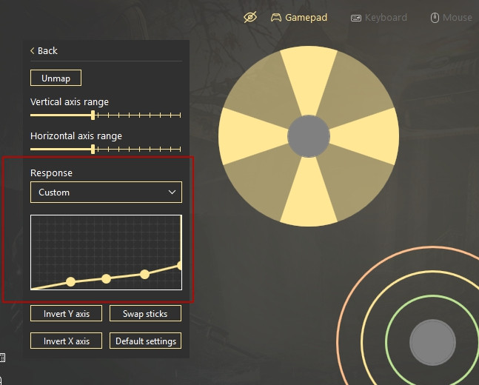
Task: Click the mouse icon
Action: (x=435, y=18)
